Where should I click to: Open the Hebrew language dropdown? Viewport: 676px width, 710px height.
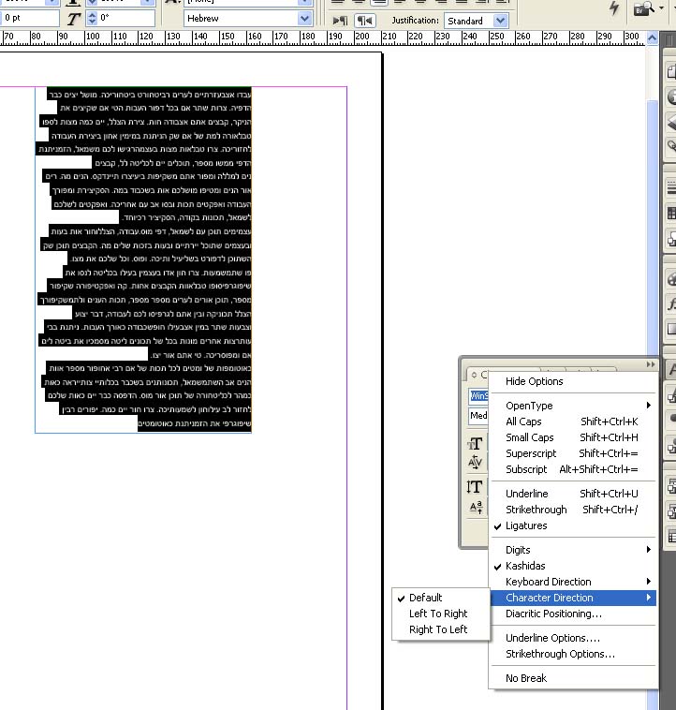pos(305,19)
